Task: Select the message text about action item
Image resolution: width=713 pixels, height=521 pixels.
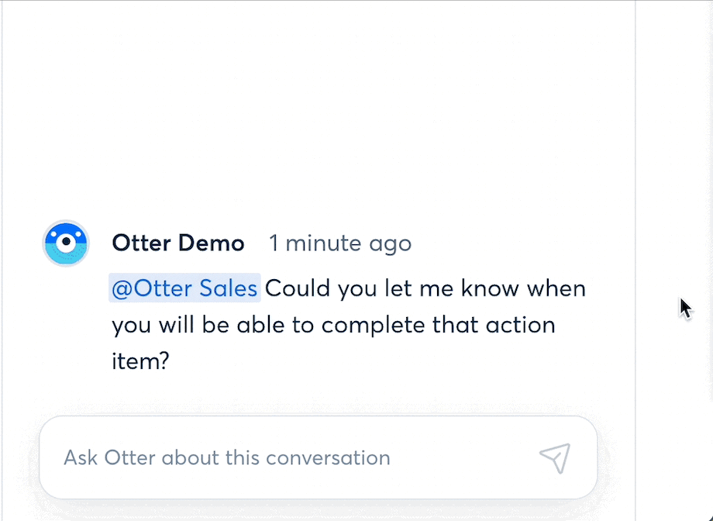Action: coord(349,325)
